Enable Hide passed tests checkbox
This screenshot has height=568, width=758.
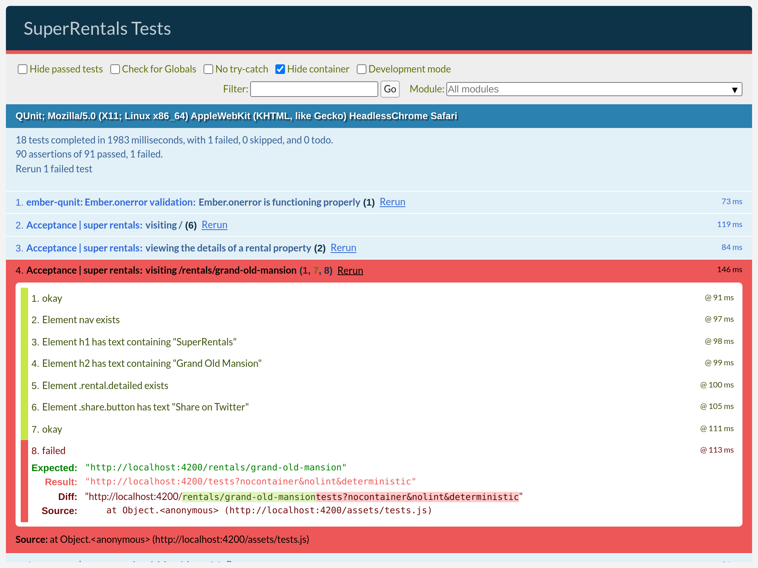[23, 69]
